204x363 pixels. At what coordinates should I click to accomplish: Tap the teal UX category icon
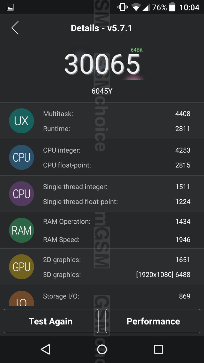(x=21, y=121)
